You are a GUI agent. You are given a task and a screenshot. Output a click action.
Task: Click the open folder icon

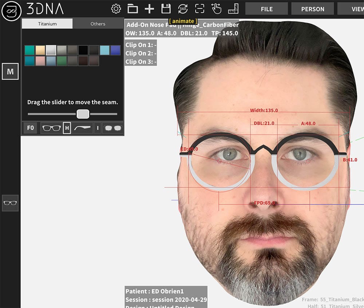(132, 9)
